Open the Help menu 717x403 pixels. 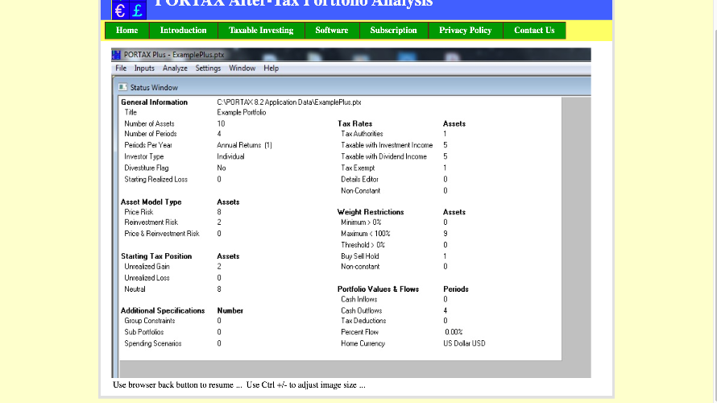pyautogui.click(x=271, y=69)
